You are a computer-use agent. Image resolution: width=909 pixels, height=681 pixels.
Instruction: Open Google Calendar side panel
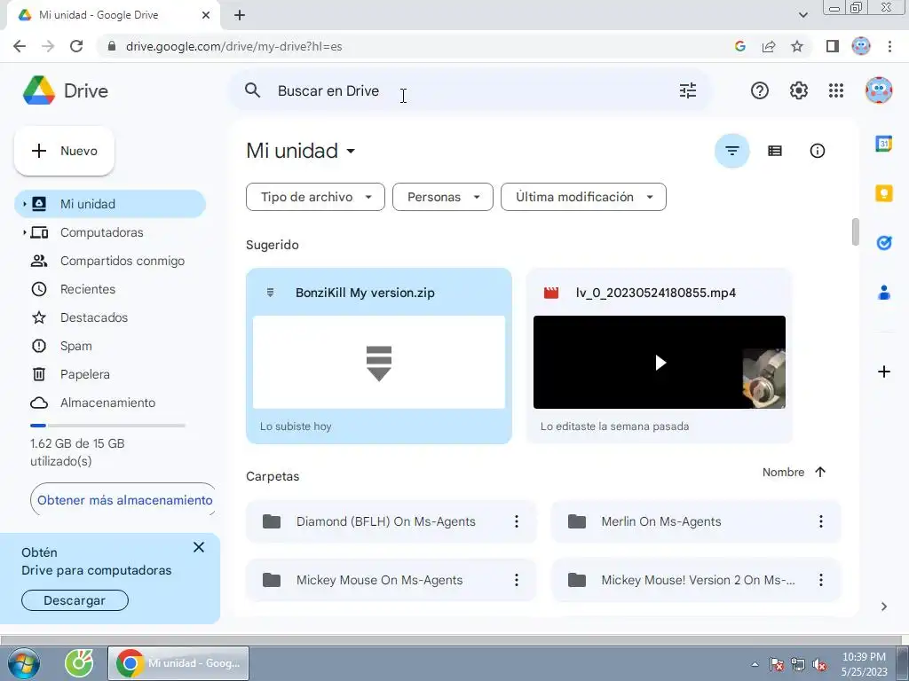tap(883, 143)
